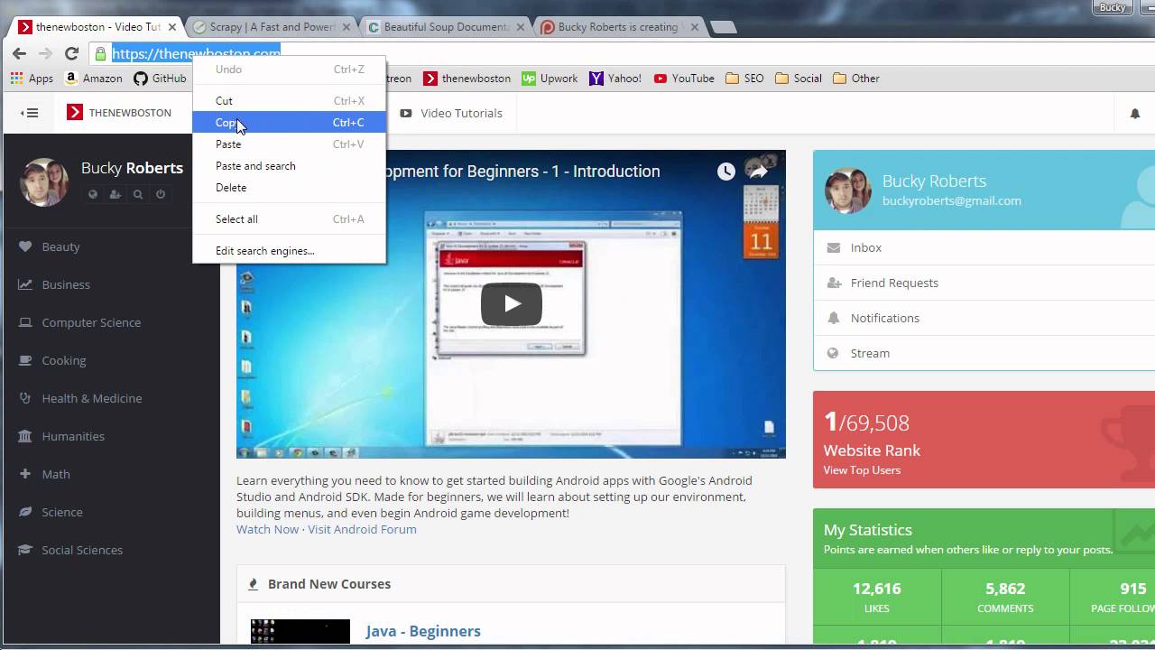Open the Social bookmarks folder

coord(798,79)
